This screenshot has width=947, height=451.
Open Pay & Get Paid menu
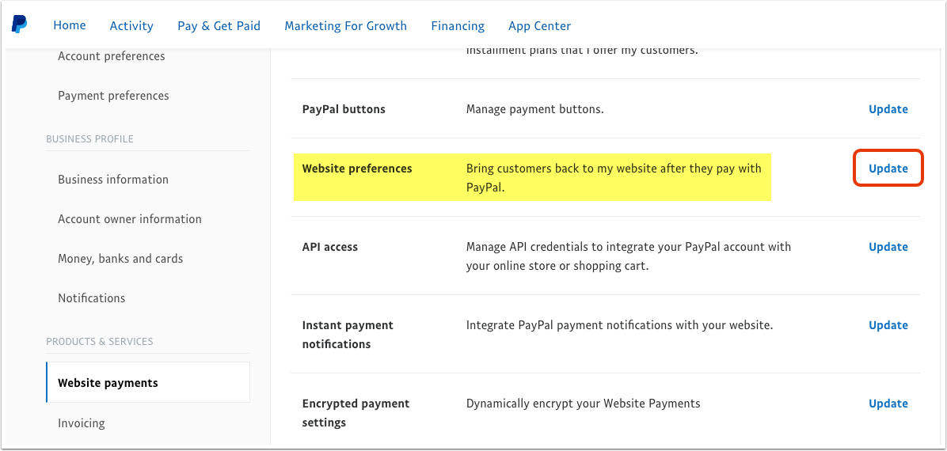tap(219, 26)
